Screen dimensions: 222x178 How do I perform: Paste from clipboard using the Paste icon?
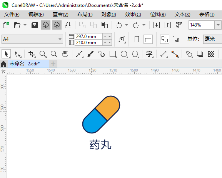click(x=105, y=25)
